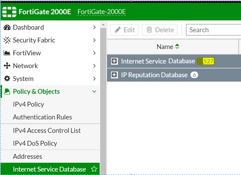Viewport: 241px width, 175px height.
Task: Click the Policy & Objects icon
Action: pos(7,92)
